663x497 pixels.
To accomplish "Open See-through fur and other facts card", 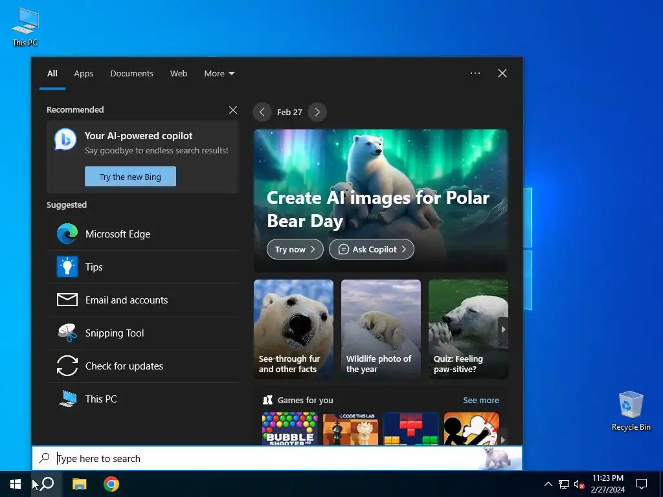I will point(293,329).
